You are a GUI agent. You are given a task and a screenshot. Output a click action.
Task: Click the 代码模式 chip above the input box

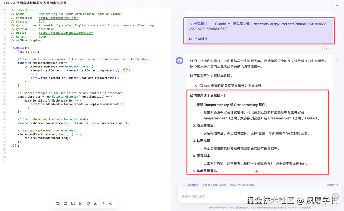(x=191, y=185)
